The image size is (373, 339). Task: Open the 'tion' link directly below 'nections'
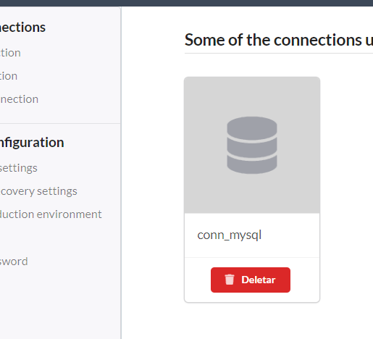point(10,53)
